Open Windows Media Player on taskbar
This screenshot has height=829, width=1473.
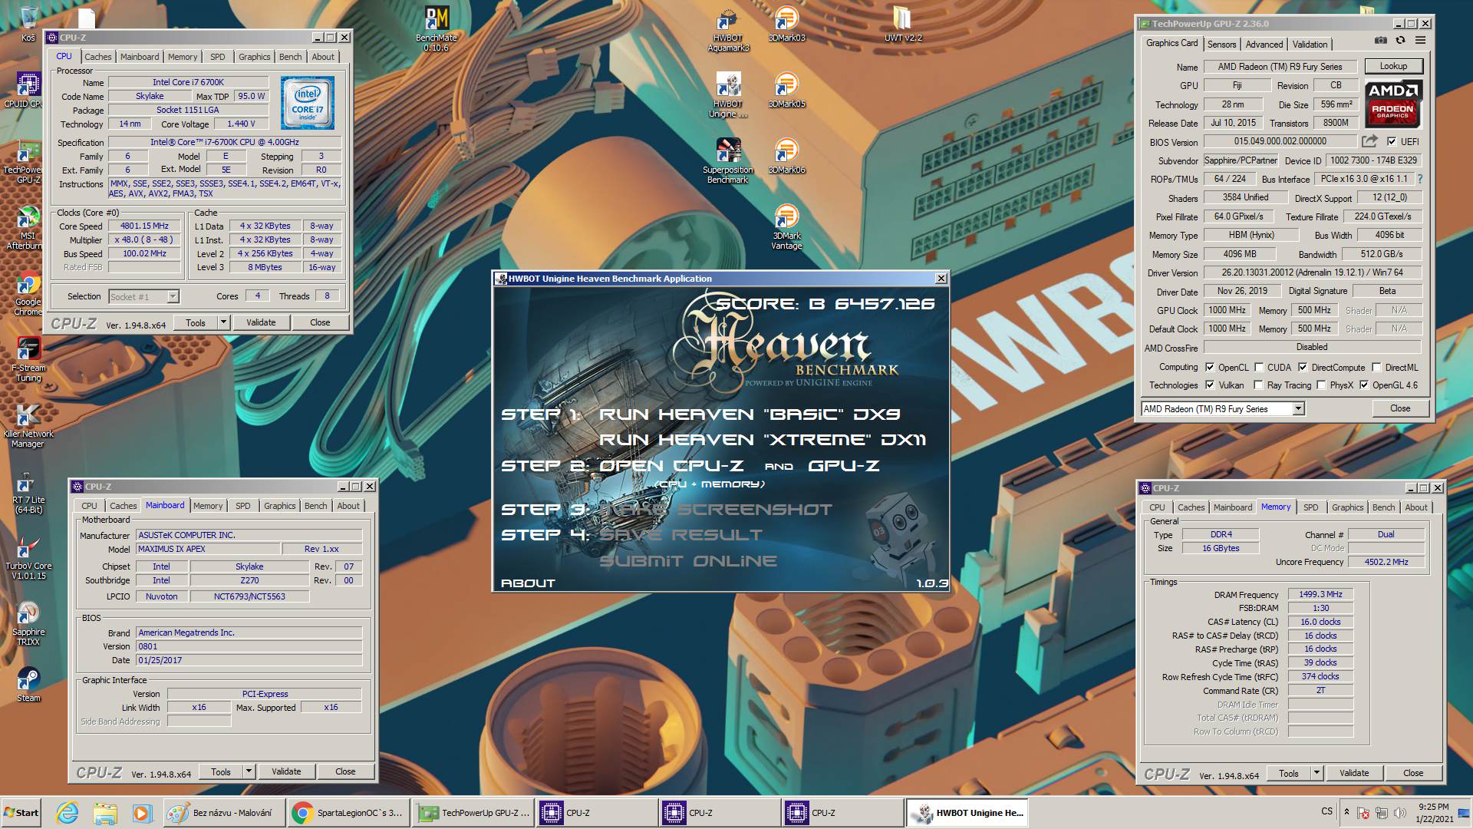(142, 813)
